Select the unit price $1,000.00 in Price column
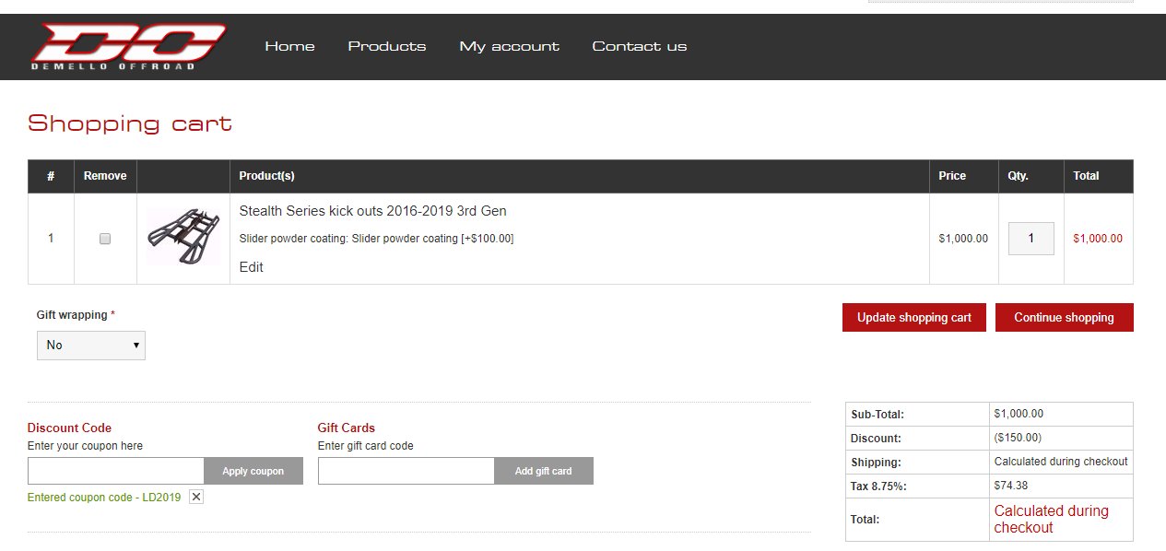Viewport: 1166px width, 551px height. (x=963, y=239)
